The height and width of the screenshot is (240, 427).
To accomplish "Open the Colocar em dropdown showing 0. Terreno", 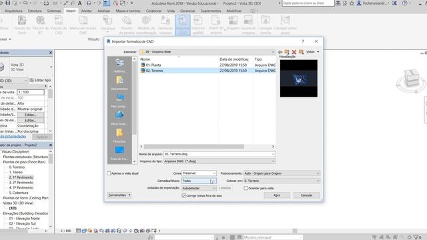I will [282, 181].
